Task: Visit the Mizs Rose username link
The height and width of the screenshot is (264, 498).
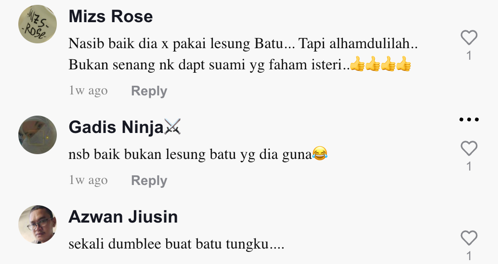Action: pyautogui.click(x=110, y=16)
